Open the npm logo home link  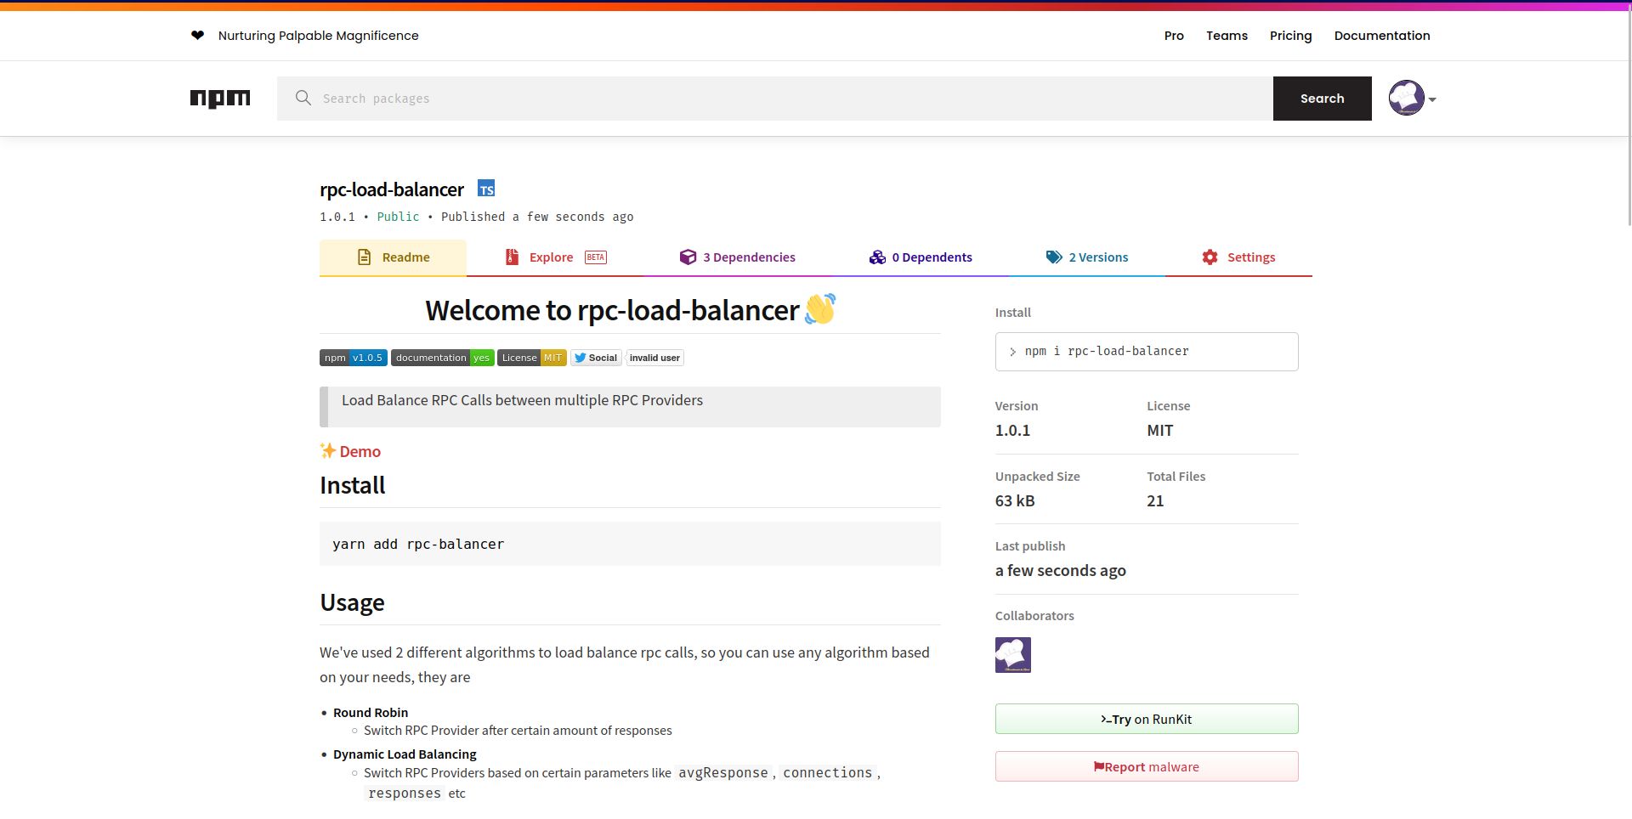[x=220, y=99]
